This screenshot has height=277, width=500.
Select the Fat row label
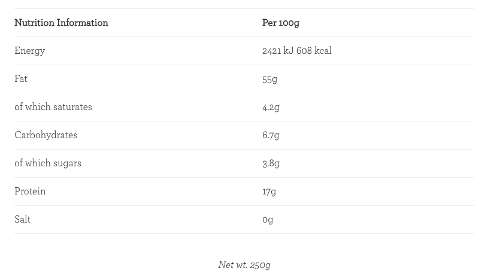click(21, 79)
